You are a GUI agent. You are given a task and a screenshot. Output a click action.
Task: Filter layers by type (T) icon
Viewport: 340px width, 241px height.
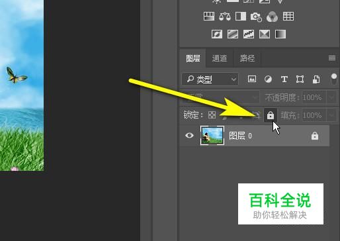click(x=284, y=79)
